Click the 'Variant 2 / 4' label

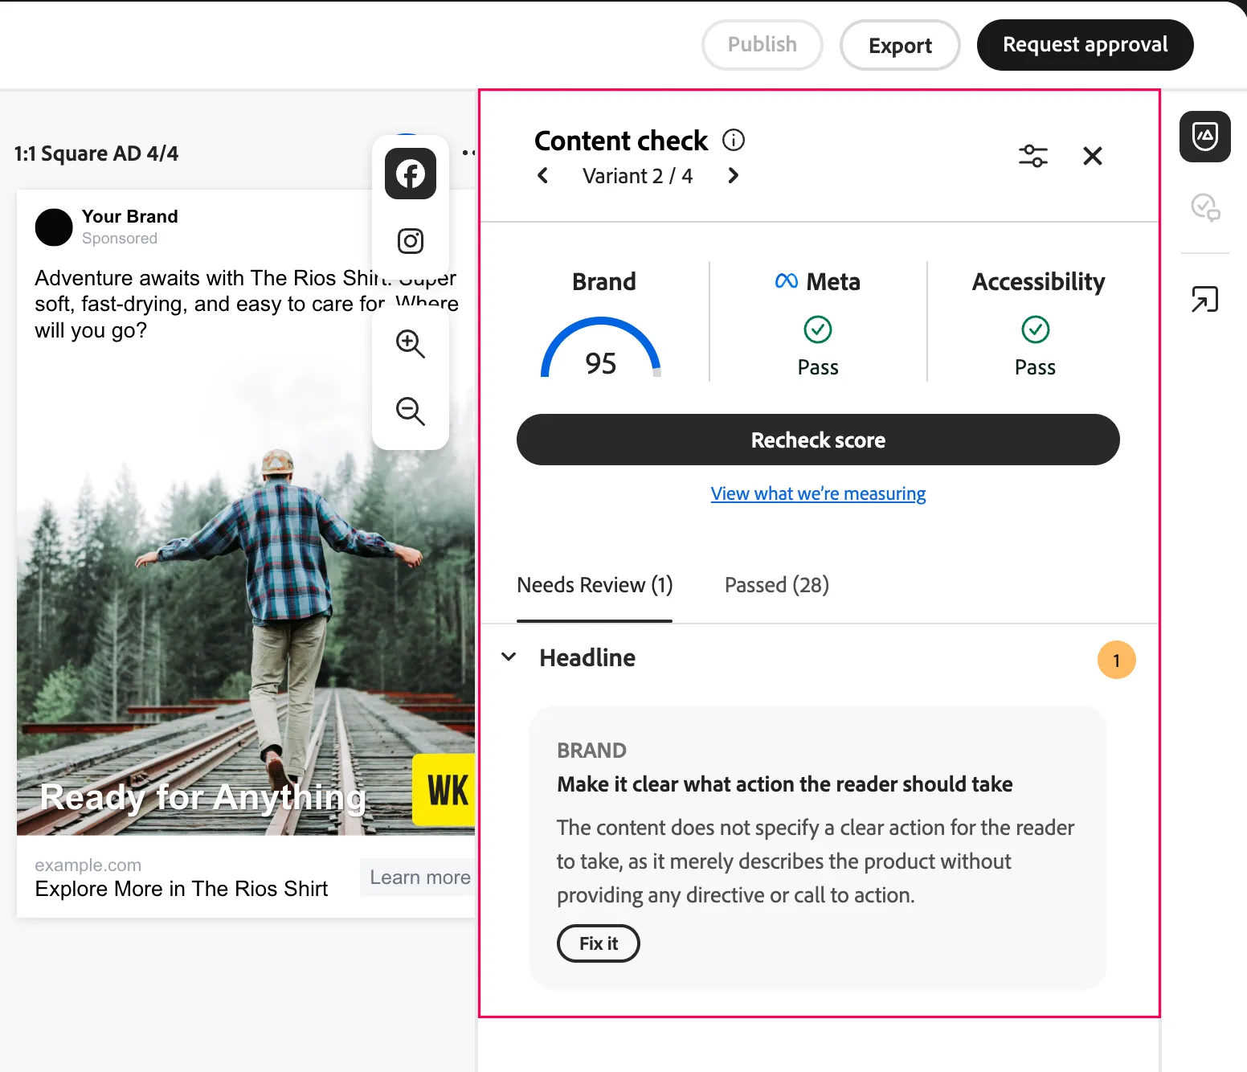pyautogui.click(x=637, y=176)
